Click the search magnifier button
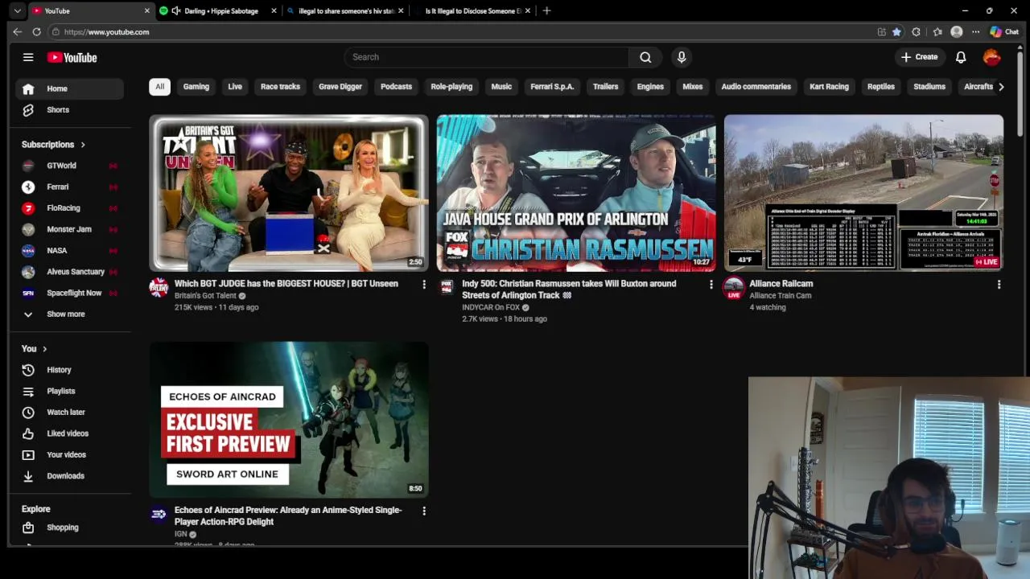Image resolution: width=1030 pixels, height=579 pixels. click(645, 57)
